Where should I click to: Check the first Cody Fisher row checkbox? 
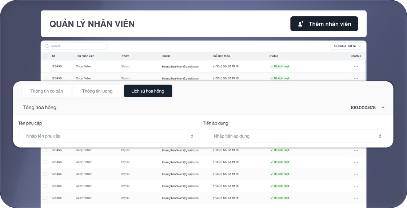coord(45,66)
